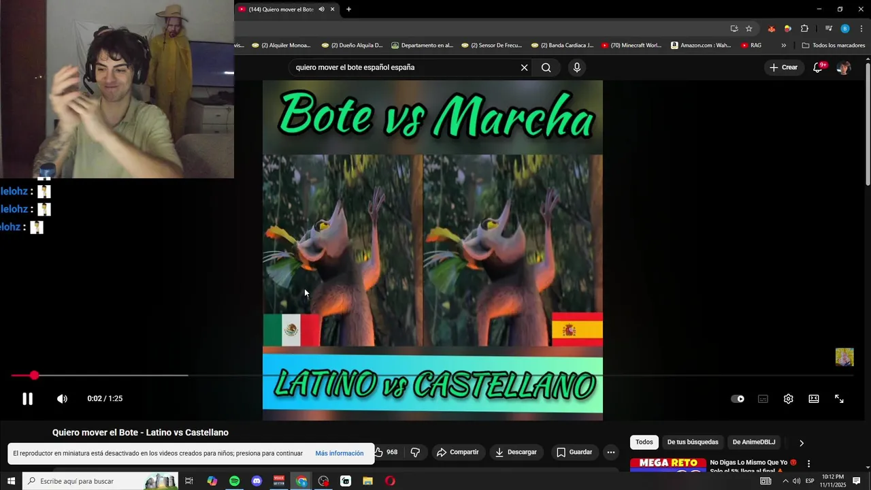Select the Todos filter chip
Image resolution: width=871 pixels, height=490 pixels.
[644, 442]
